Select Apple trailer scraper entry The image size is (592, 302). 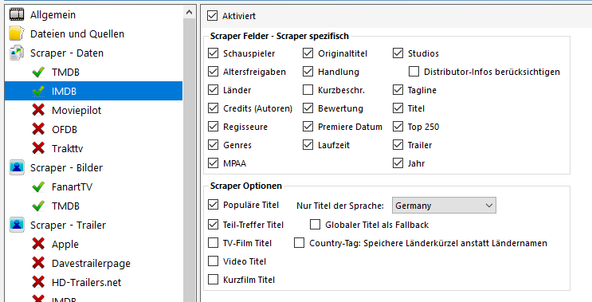coord(65,245)
